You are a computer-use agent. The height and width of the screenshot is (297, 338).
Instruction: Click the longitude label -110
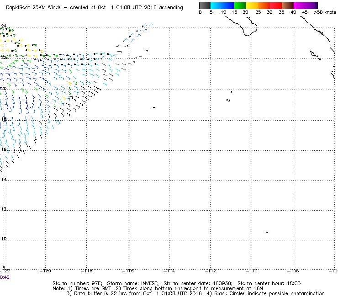[x=252, y=271]
